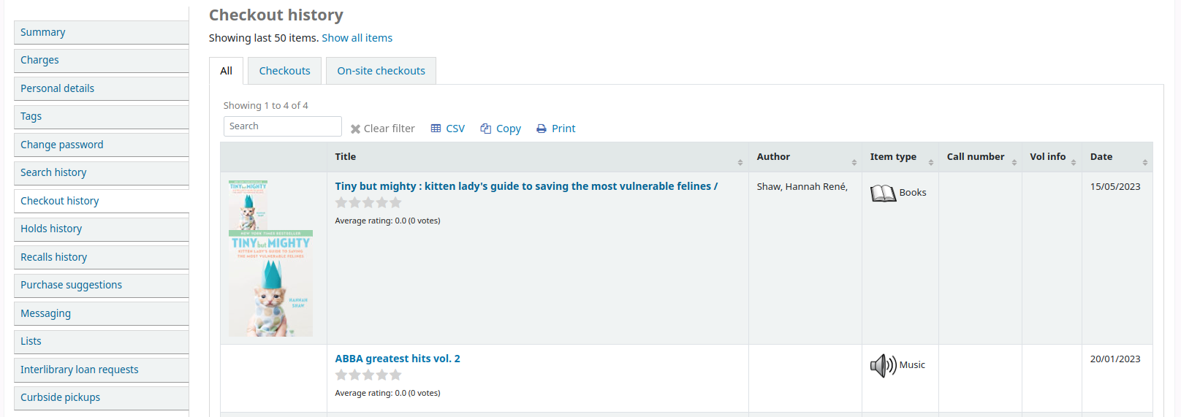Open the ABBA greatest hits vol. 2 title

click(x=398, y=359)
